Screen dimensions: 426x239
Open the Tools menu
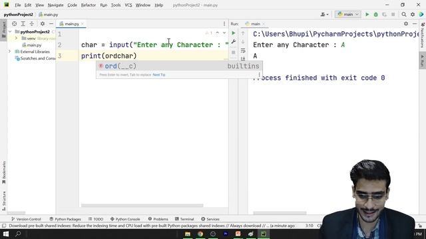click(x=116, y=5)
